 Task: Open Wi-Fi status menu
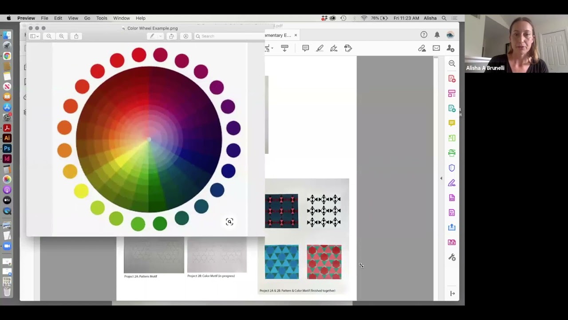tap(364, 18)
